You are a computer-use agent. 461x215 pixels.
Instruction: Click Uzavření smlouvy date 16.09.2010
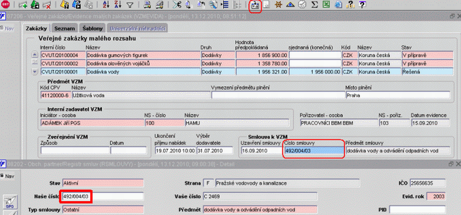[x=262, y=150]
